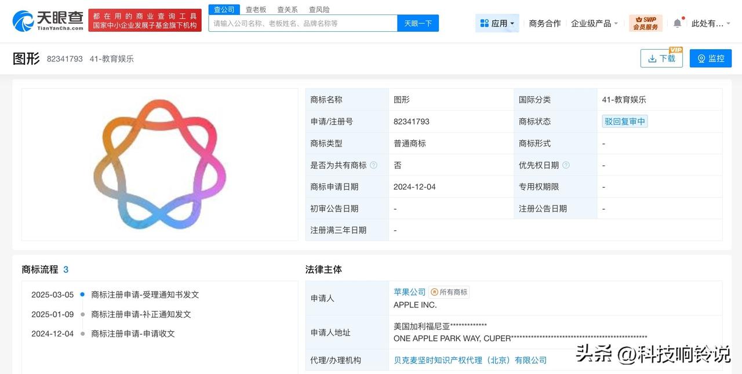Click the 法律主体 section heading
This screenshot has height=374, width=742.
323,269
